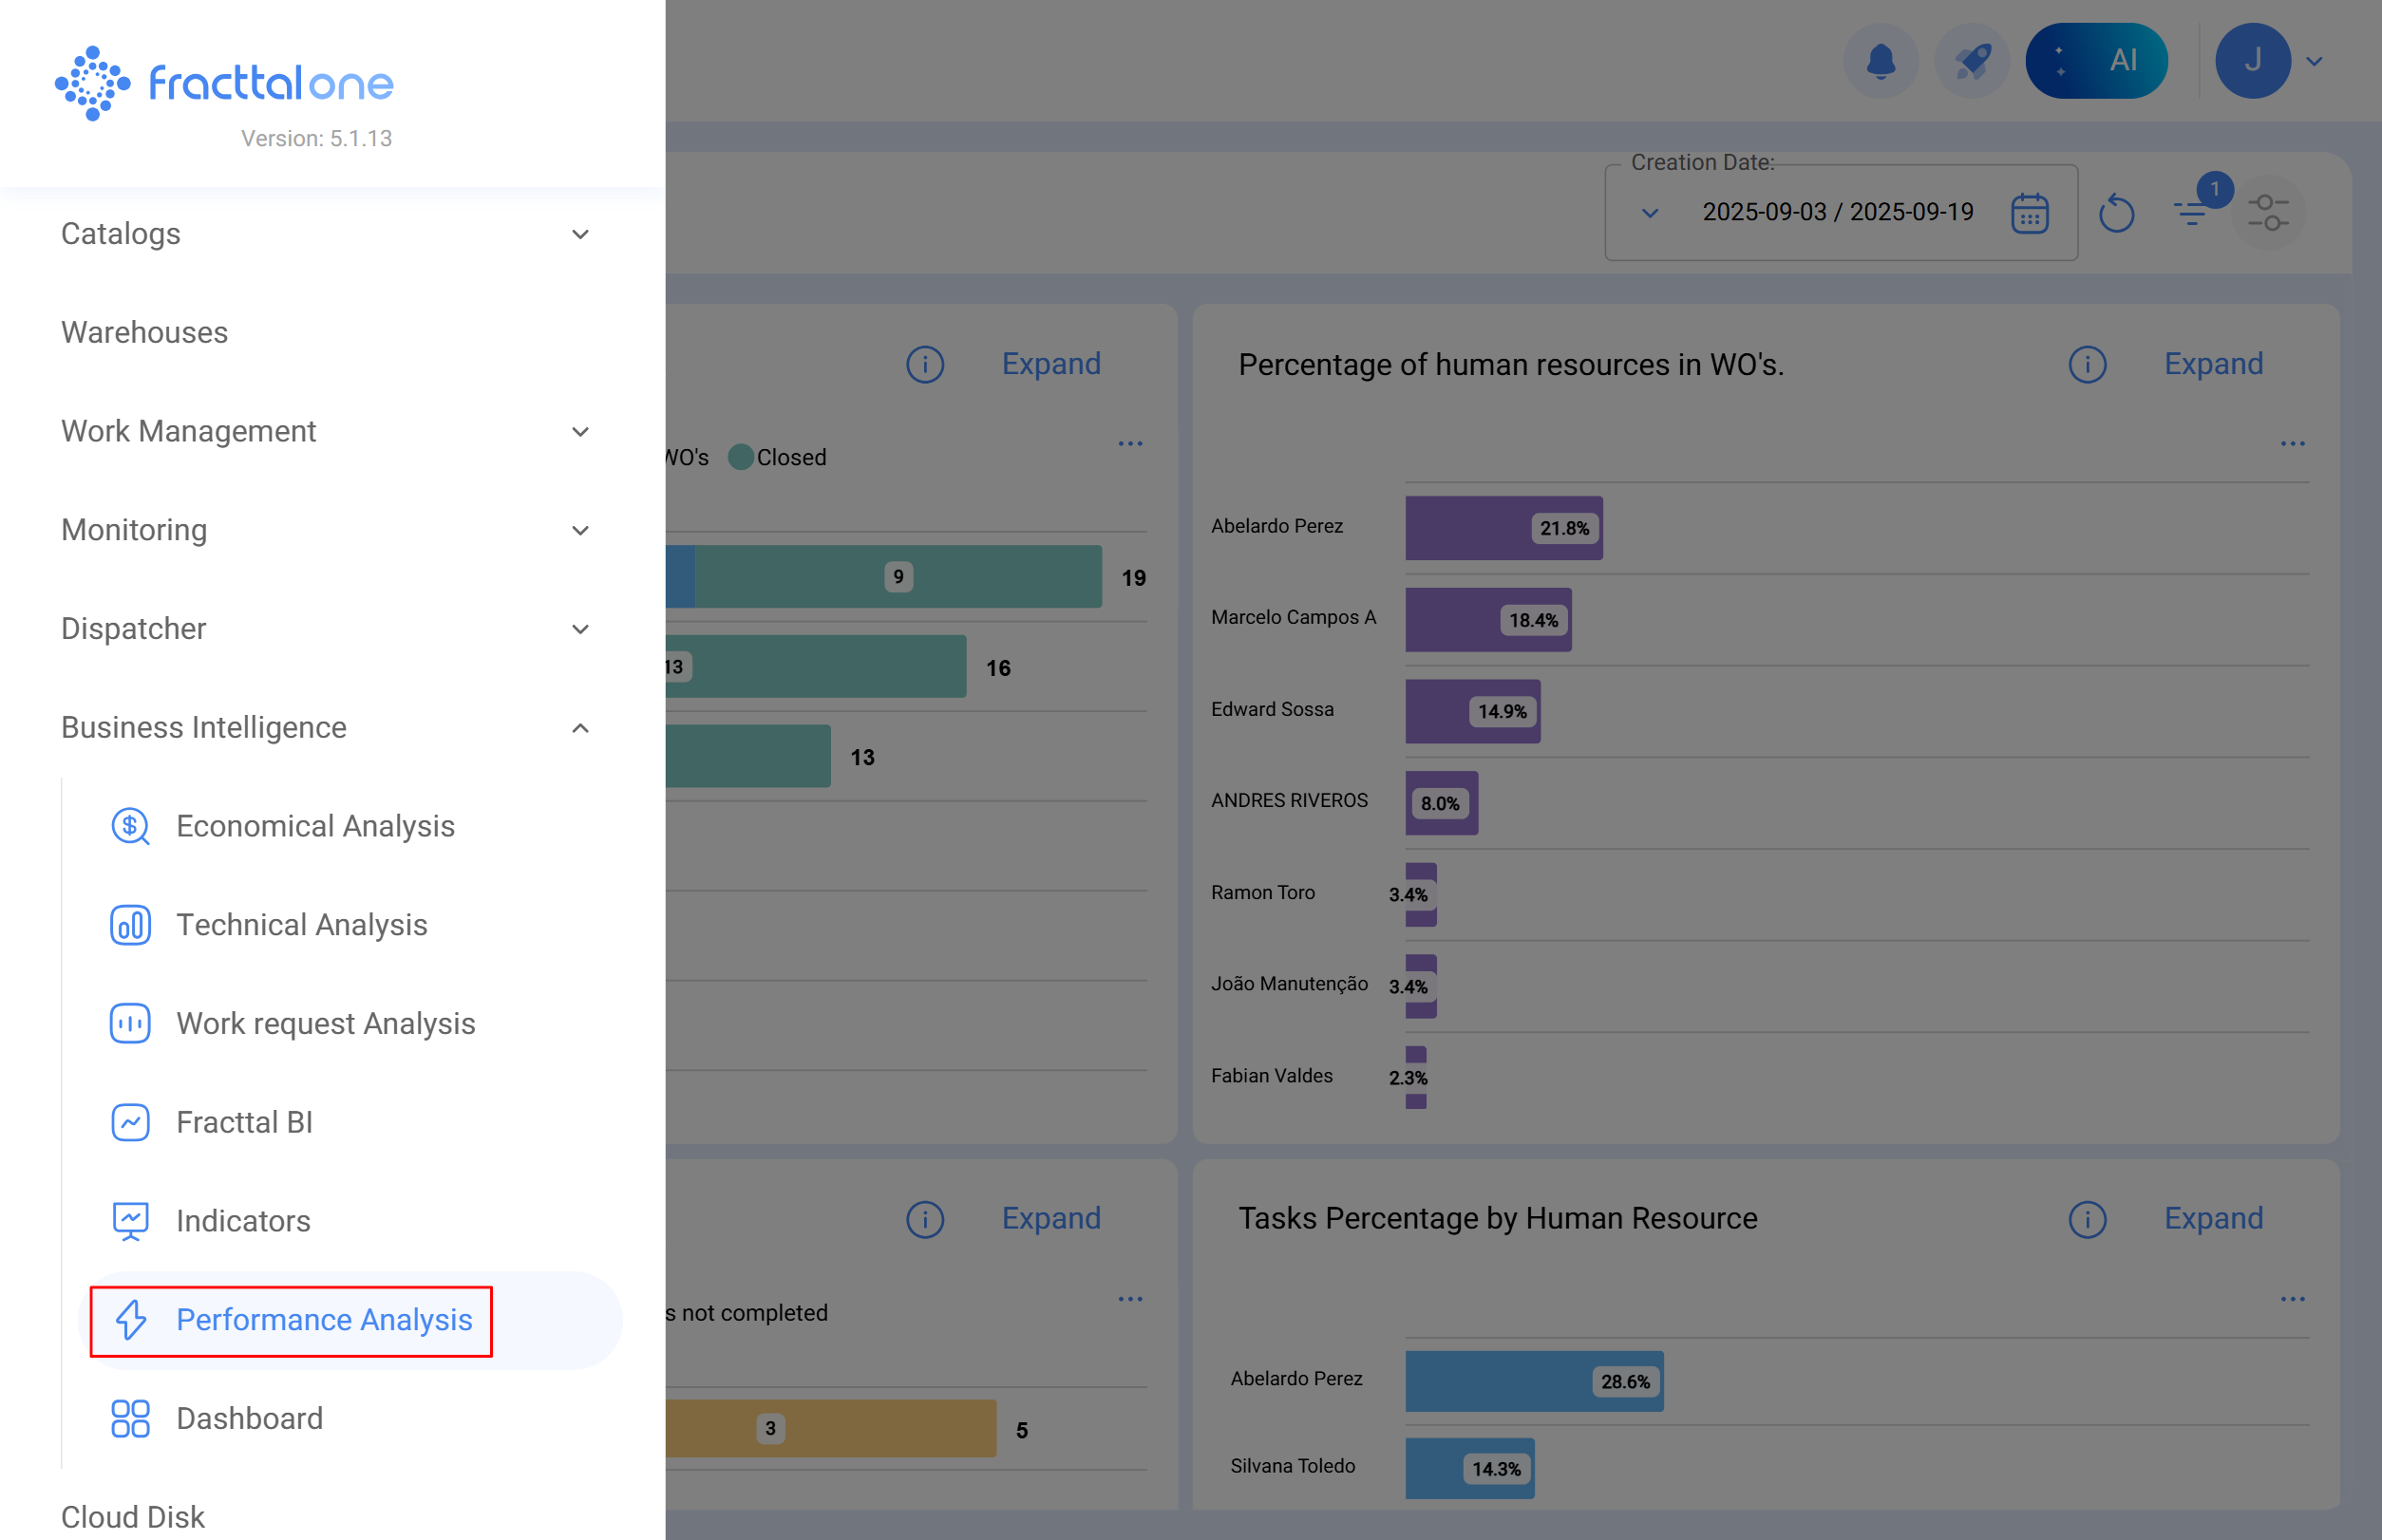Image resolution: width=2382 pixels, height=1540 pixels.
Task: Click info icon for human resources percentage
Action: point(2087,365)
